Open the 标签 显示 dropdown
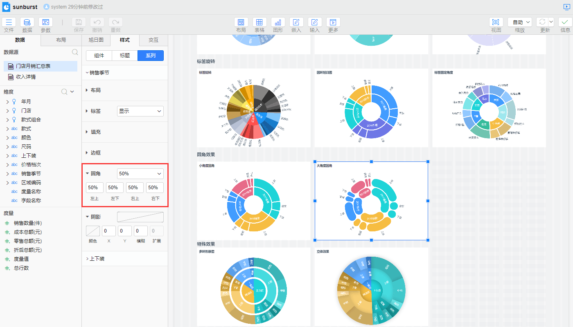Viewport: 573px width, 327px height. 140,111
